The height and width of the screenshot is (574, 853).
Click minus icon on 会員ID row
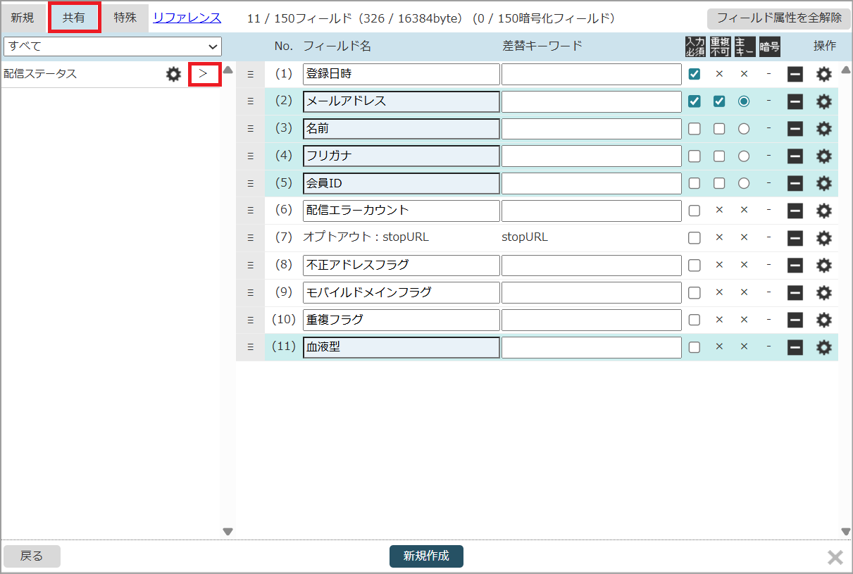click(x=795, y=183)
